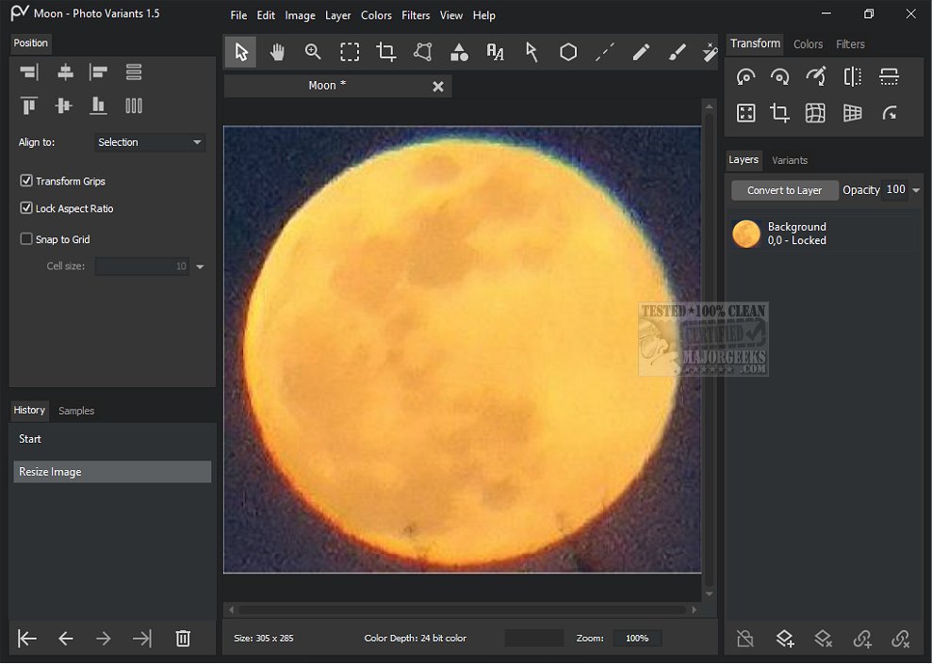This screenshot has height=664, width=932.
Task: Pick the Crop tool in the top toolbar
Action: [385, 53]
